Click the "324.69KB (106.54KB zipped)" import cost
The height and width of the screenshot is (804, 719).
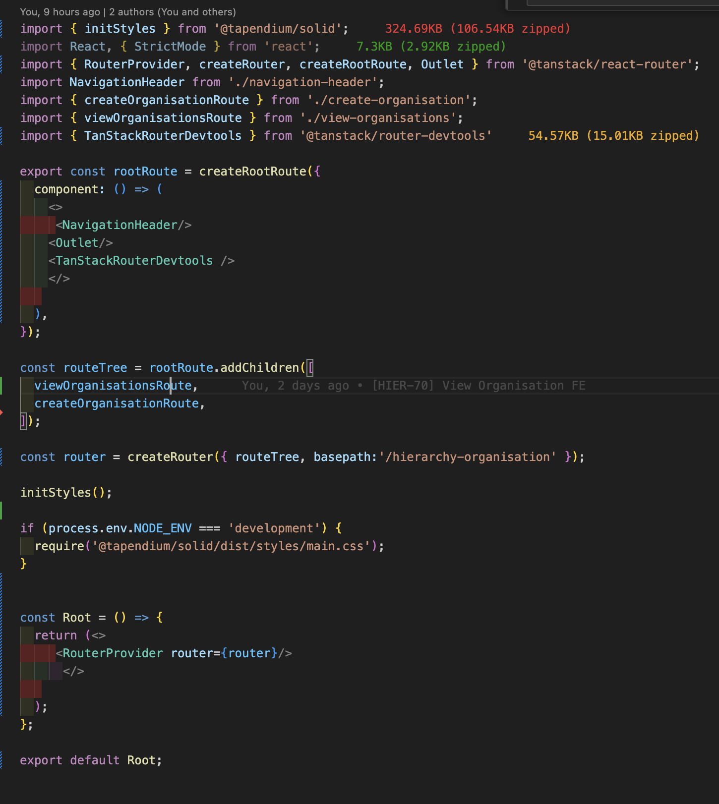point(478,29)
